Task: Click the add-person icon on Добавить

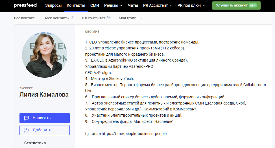Action: (27, 130)
